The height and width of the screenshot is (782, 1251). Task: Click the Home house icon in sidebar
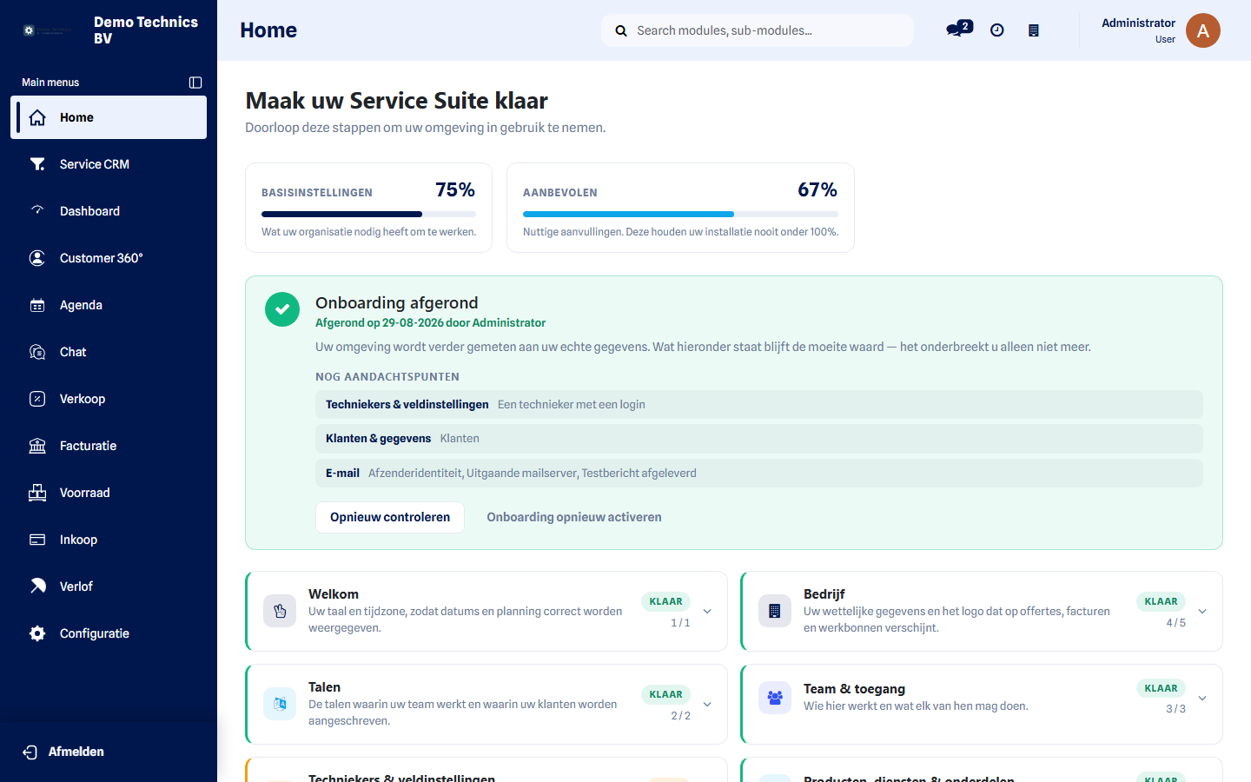click(x=37, y=117)
